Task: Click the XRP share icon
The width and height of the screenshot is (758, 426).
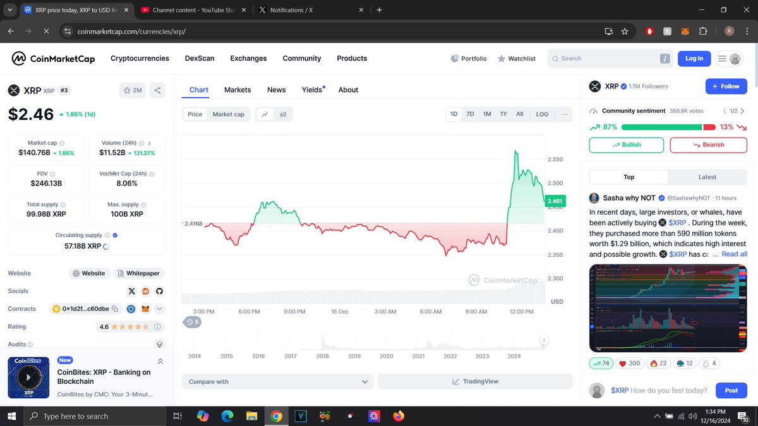Action: 157,90
